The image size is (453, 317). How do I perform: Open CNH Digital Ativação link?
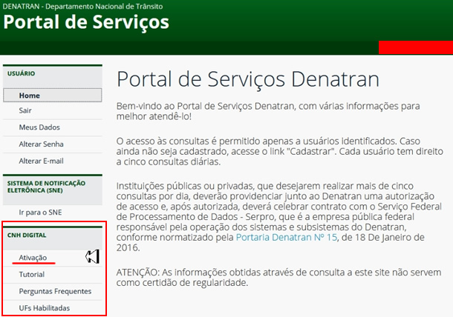pyautogui.click(x=33, y=258)
